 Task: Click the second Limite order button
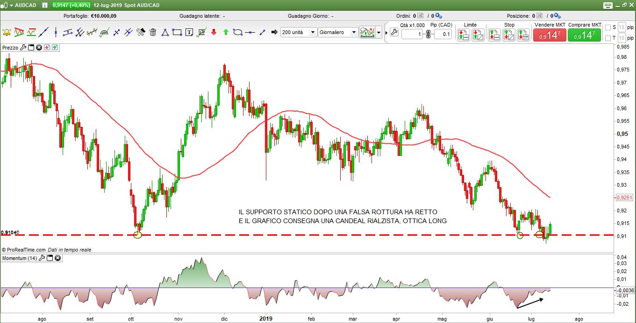click(478, 35)
